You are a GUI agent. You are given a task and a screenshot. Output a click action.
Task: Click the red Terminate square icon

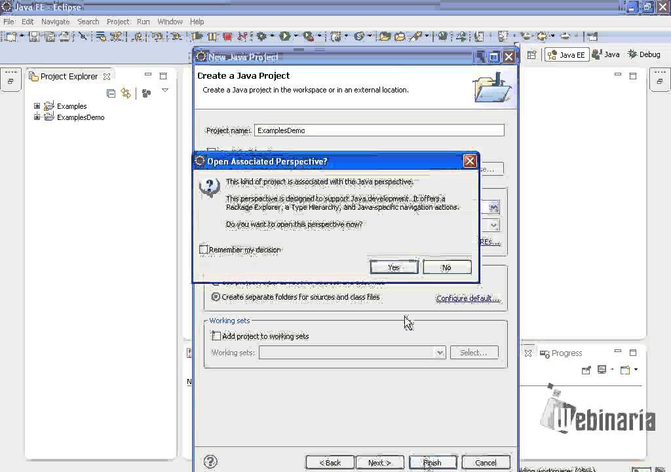coord(227,37)
